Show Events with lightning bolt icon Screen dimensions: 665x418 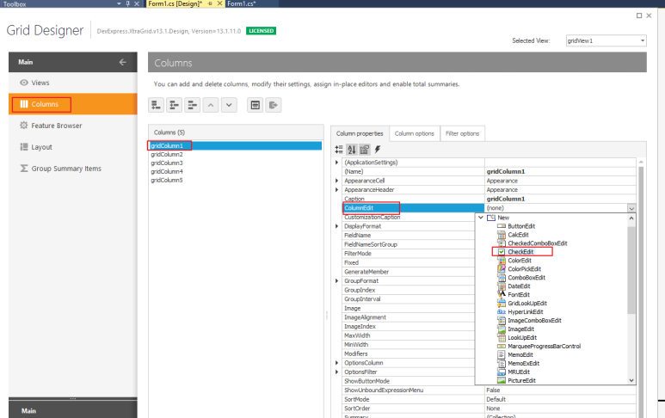pyautogui.click(x=378, y=150)
